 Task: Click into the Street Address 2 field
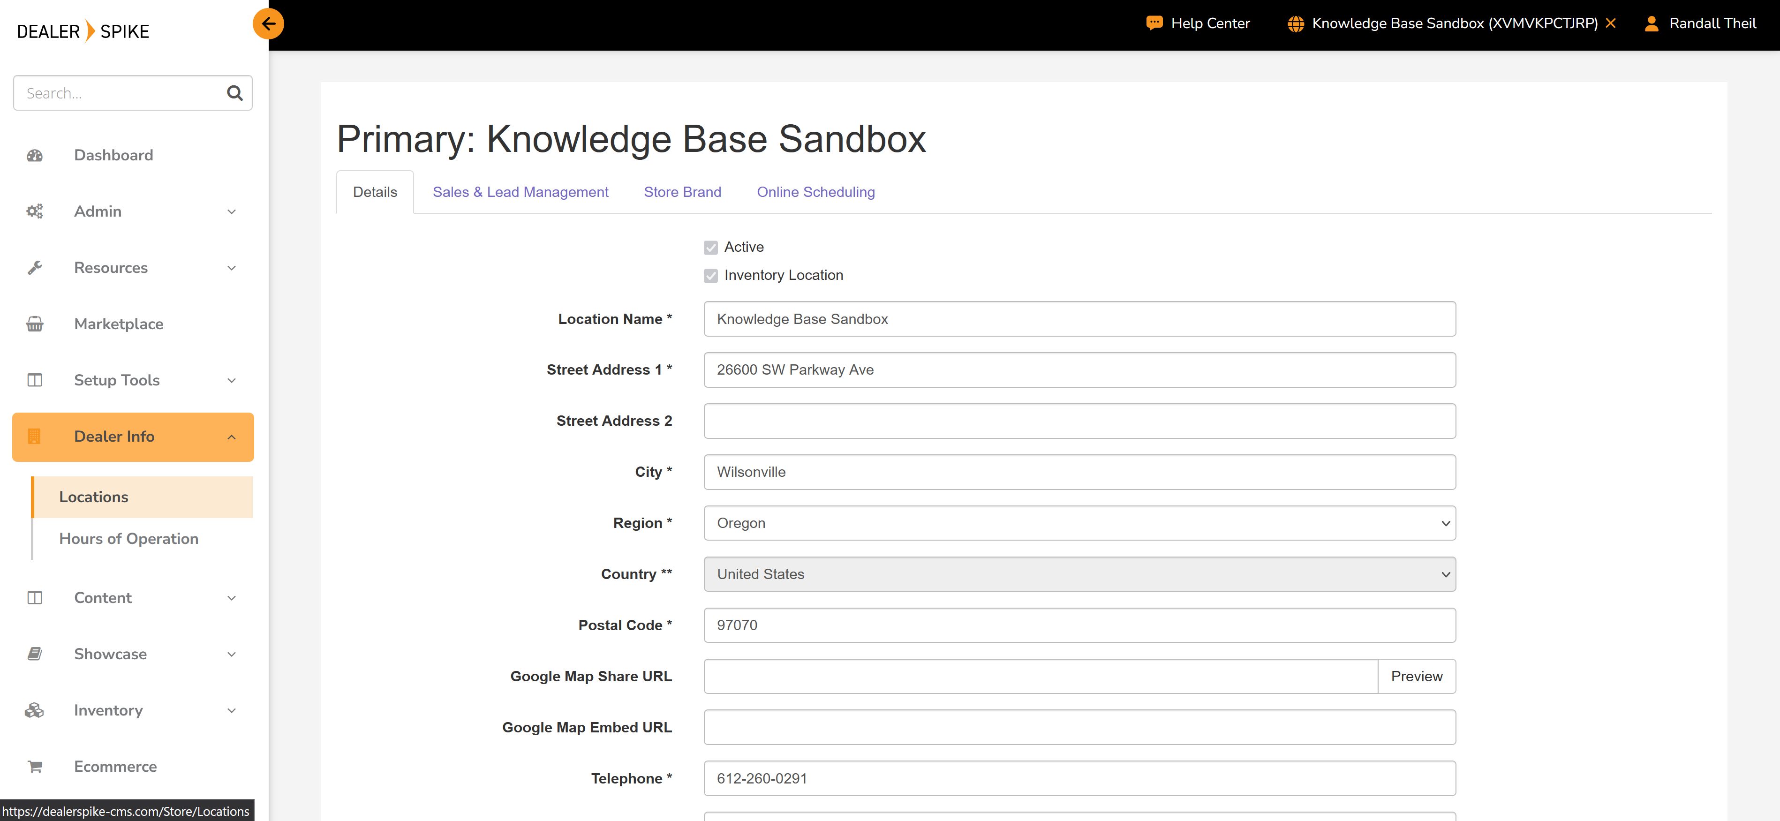pyautogui.click(x=1079, y=421)
